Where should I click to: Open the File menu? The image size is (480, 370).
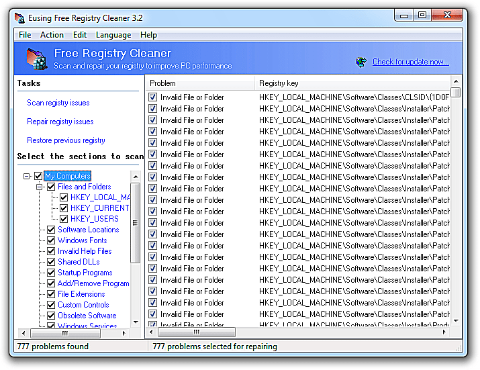pos(25,35)
